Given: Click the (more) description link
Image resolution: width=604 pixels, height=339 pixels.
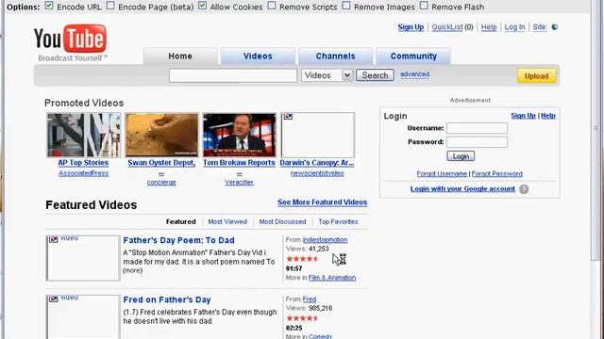Looking at the screenshot, I should point(132,270).
